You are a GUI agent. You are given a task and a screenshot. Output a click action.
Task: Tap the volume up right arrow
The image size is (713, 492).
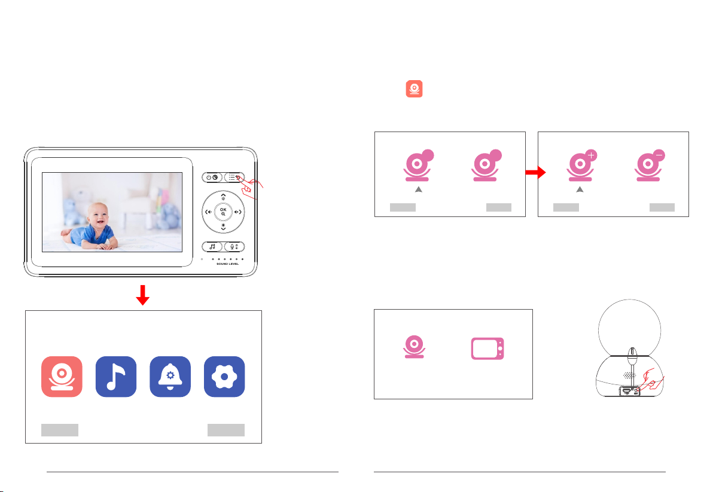tap(238, 212)
